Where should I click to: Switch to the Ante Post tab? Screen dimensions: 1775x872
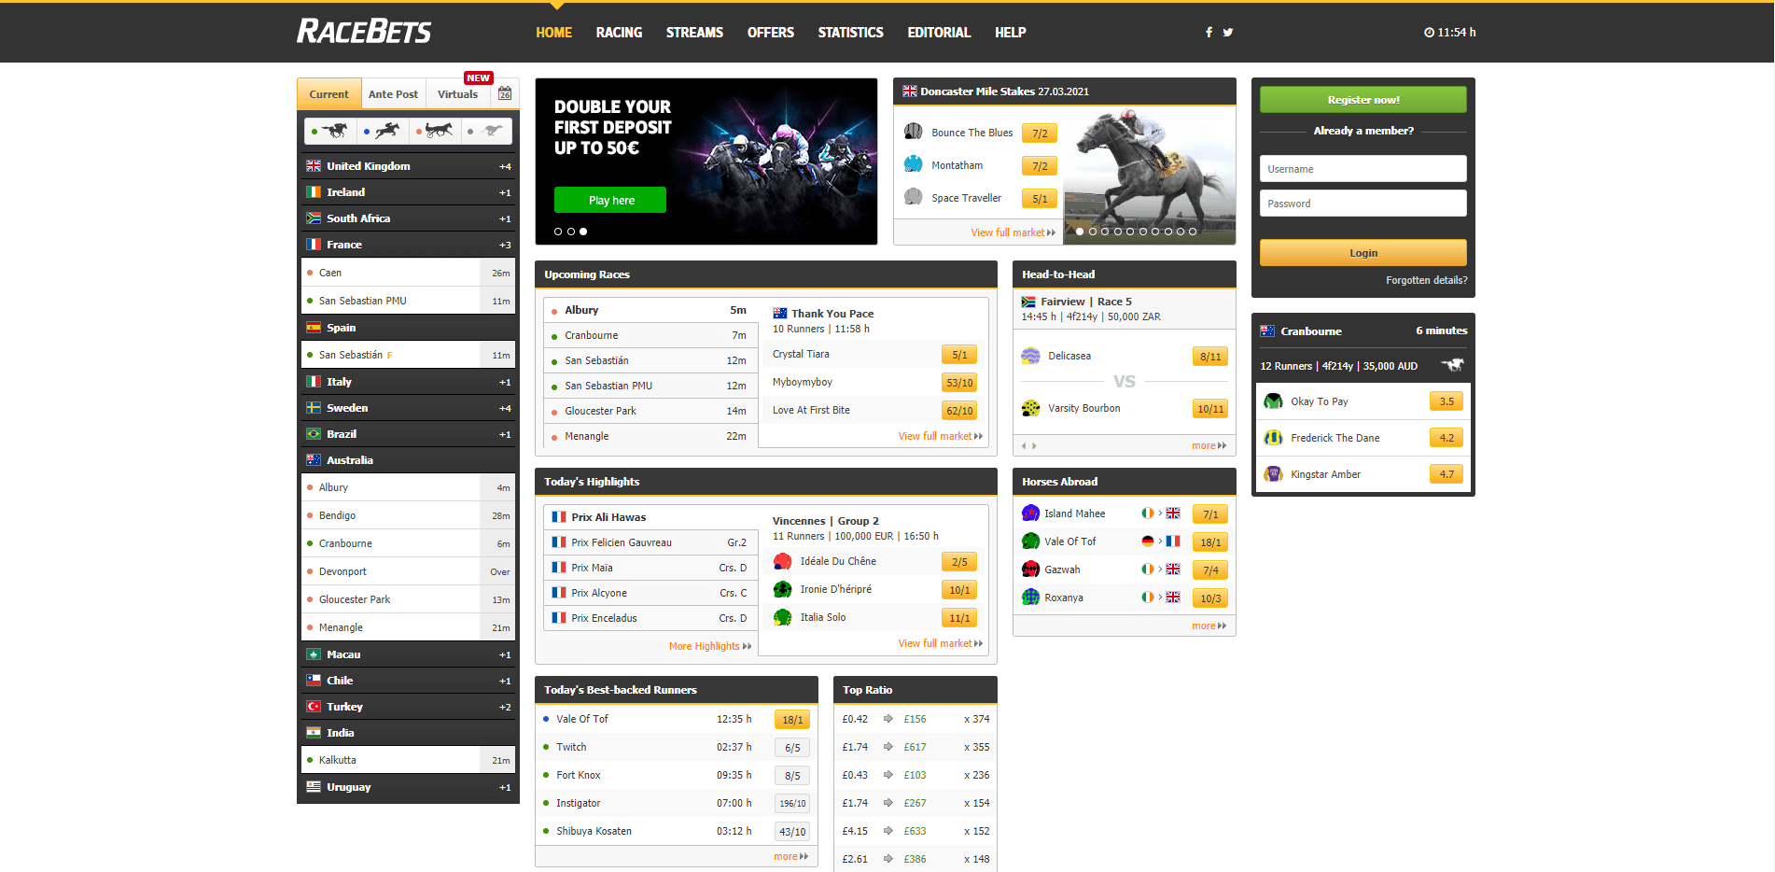(x=393, y=94)
